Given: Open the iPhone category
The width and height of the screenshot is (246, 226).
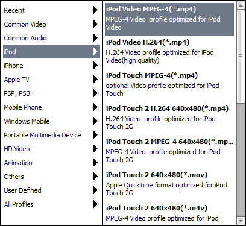Looking at the screenshot, I should pos(51,66).
